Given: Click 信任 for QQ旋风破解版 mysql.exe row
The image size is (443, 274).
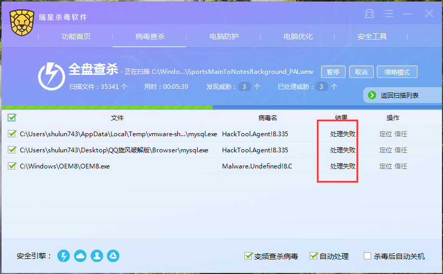Looking at the screenshot, I should pyautogui.click(x=401, y=150).
